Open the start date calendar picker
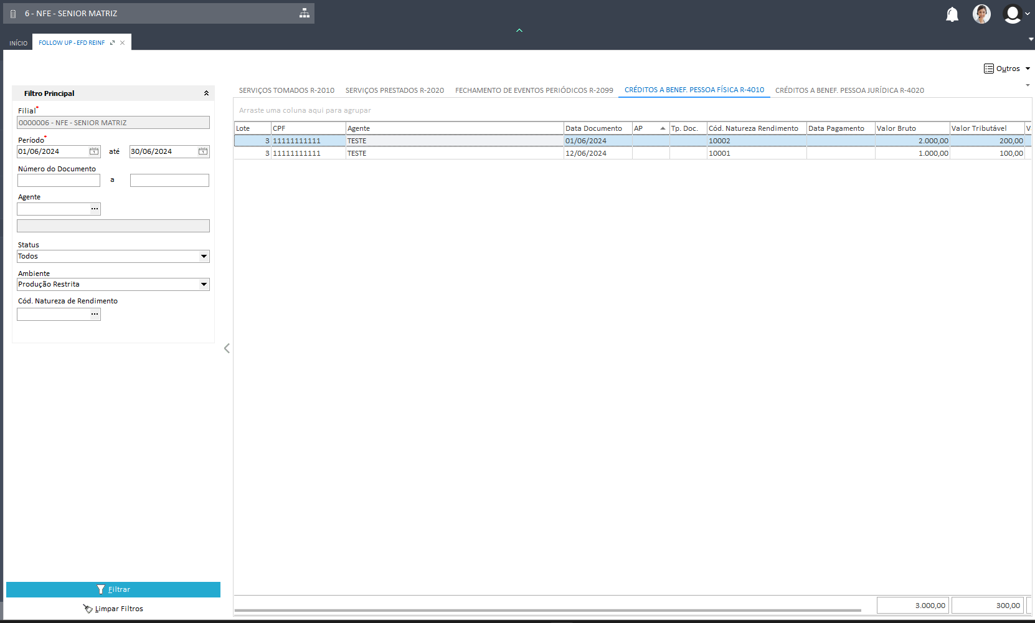The height and width of the screenshot is (623, 1035). pyautogui.click(x=94, y=151)
